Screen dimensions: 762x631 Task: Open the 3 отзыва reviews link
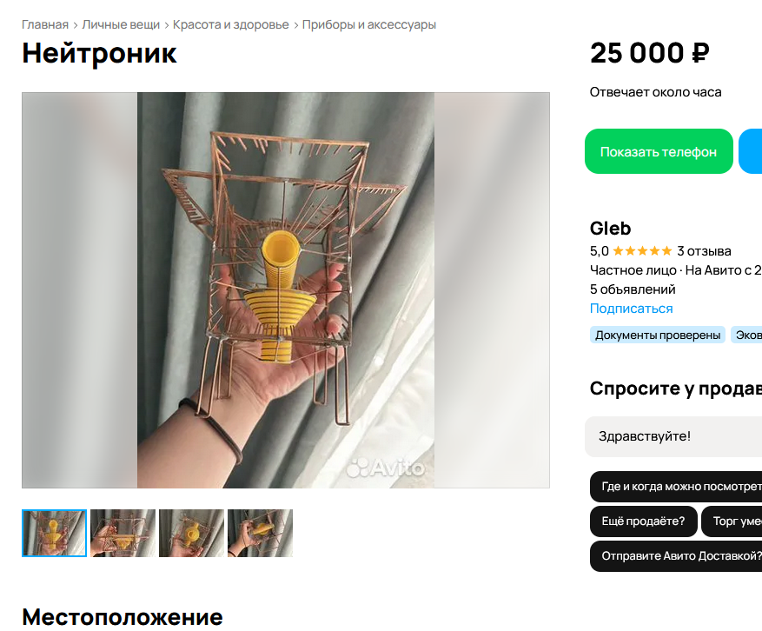[704, 251]
